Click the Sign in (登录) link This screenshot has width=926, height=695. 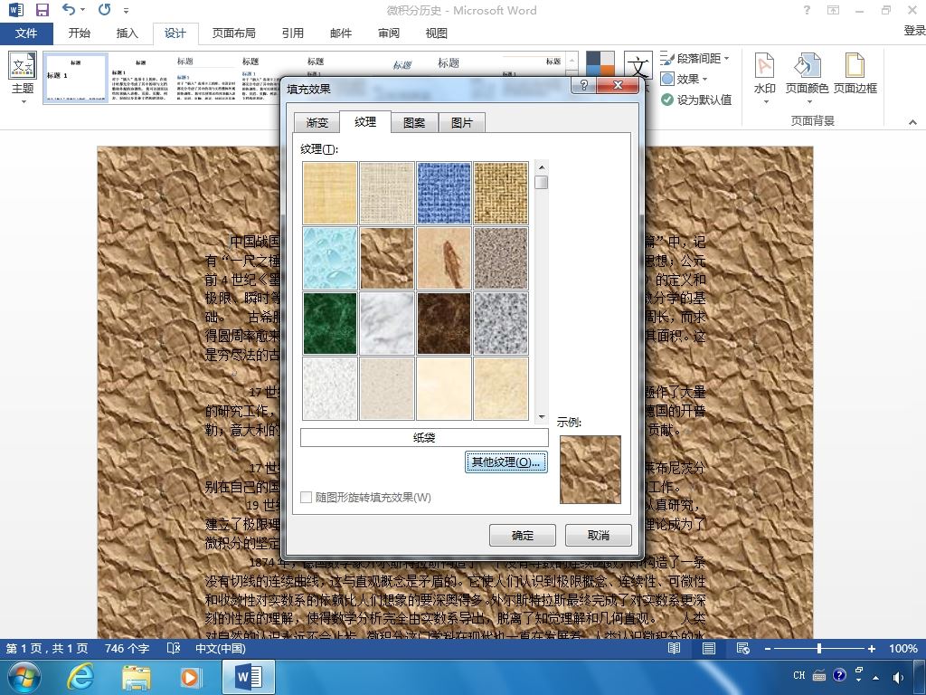click(915, 31)
